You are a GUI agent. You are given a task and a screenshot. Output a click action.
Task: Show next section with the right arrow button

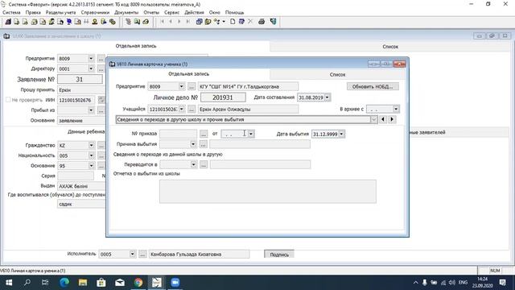pyautogui.click(x=392, y=119)
